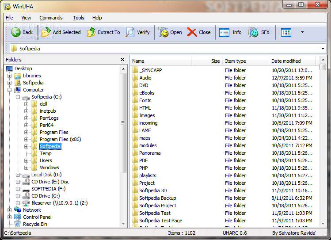This screenshot has width=331, height=240.
Task: Sort by the Size column header
Action: click(207, 61)
